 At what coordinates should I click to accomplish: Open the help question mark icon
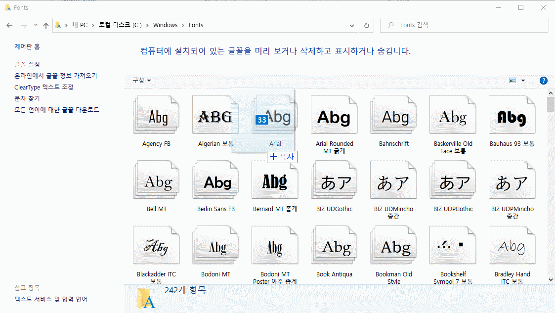click(543, 81)
